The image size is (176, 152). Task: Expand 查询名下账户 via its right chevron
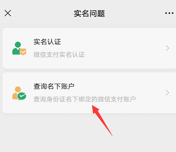(168, 93)
